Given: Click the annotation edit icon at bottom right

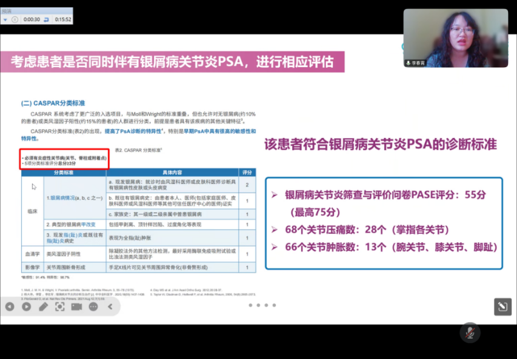Looking at the screenshot, I should point(502,307).
